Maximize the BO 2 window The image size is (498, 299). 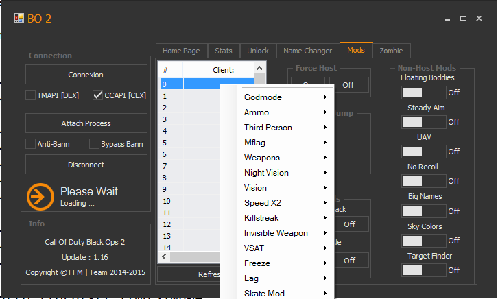464,19
